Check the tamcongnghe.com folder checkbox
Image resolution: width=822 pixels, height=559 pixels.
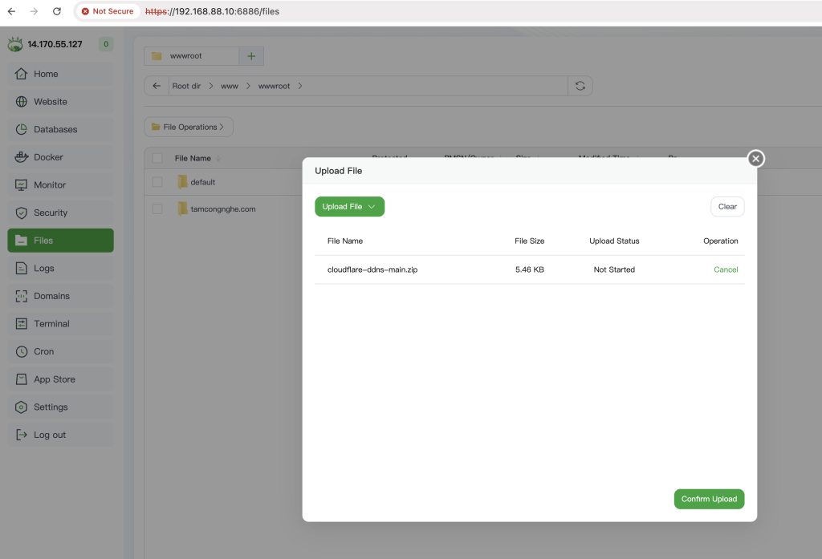coord(157,209)
